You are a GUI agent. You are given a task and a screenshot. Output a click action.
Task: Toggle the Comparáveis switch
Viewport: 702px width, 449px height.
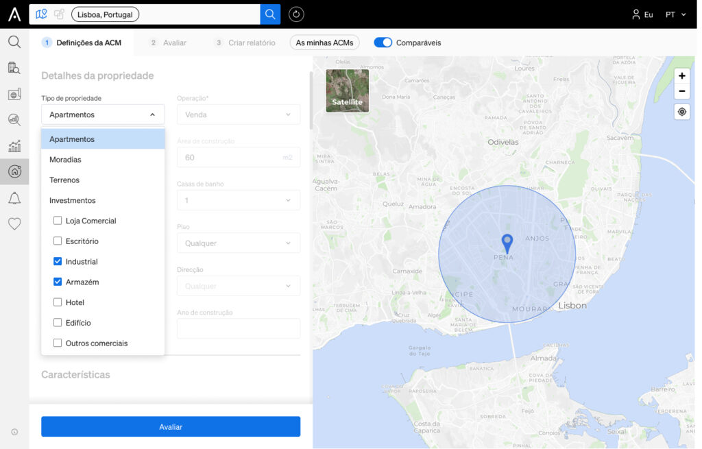pyautogui.click(x=383, y=43)
